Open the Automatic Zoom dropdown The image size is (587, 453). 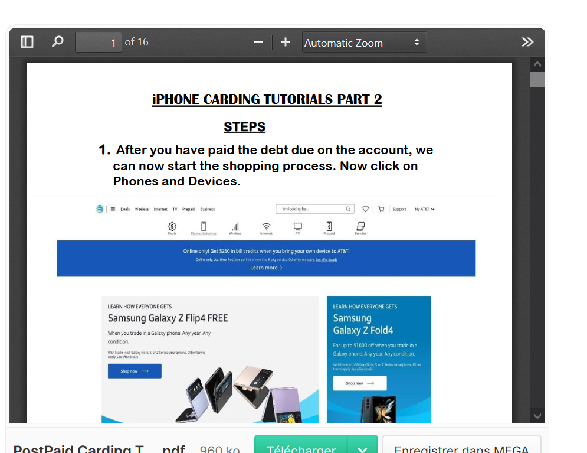(364, 42)
